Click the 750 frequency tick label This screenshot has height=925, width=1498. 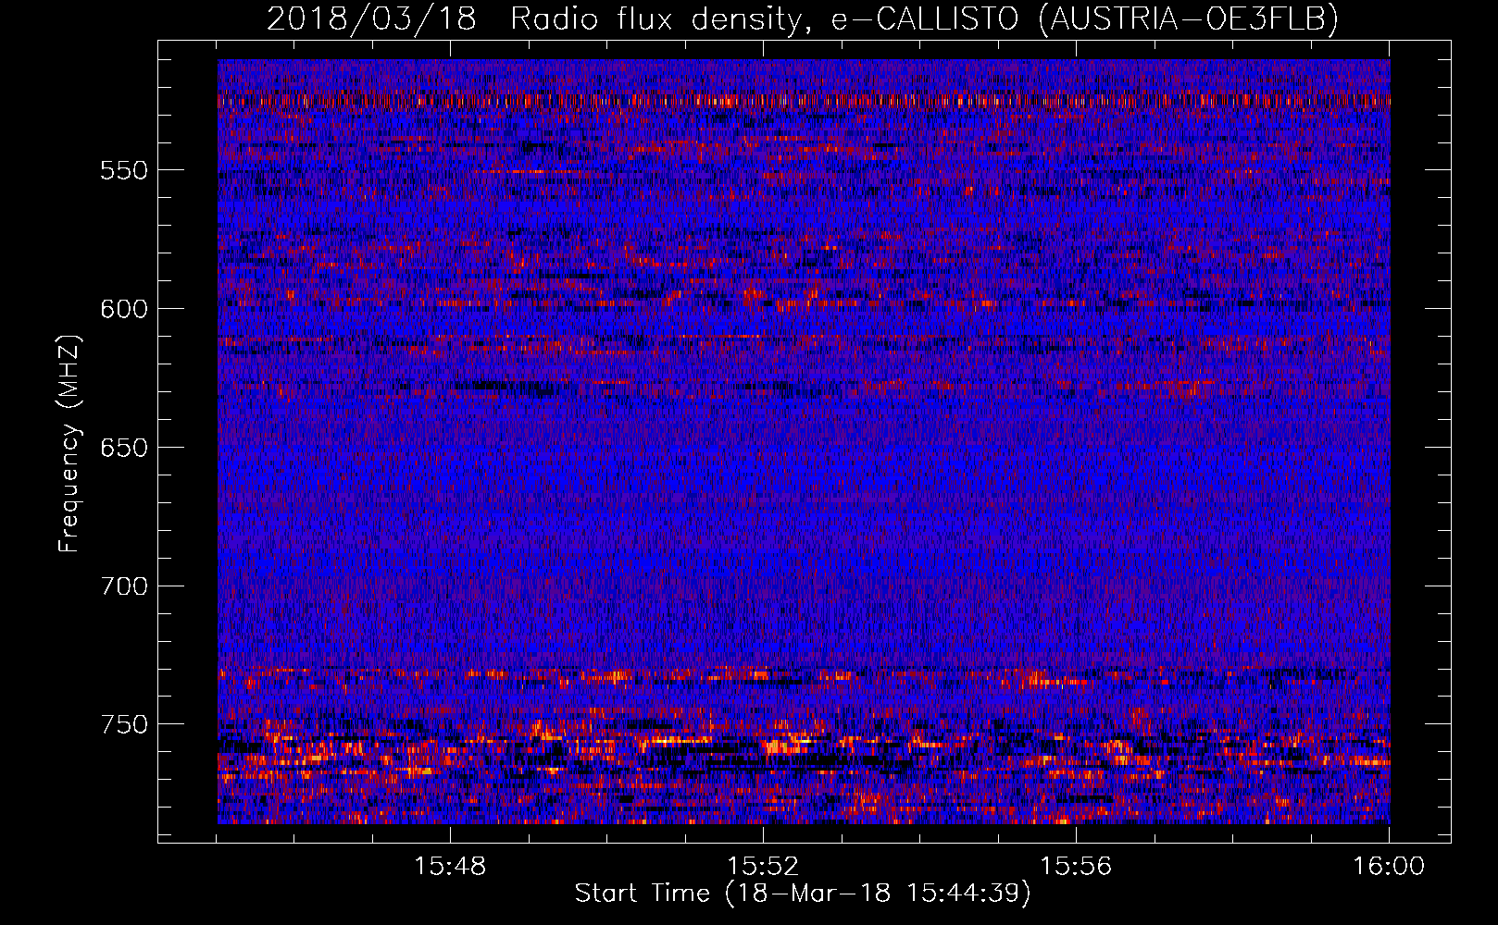click(124, 724)
